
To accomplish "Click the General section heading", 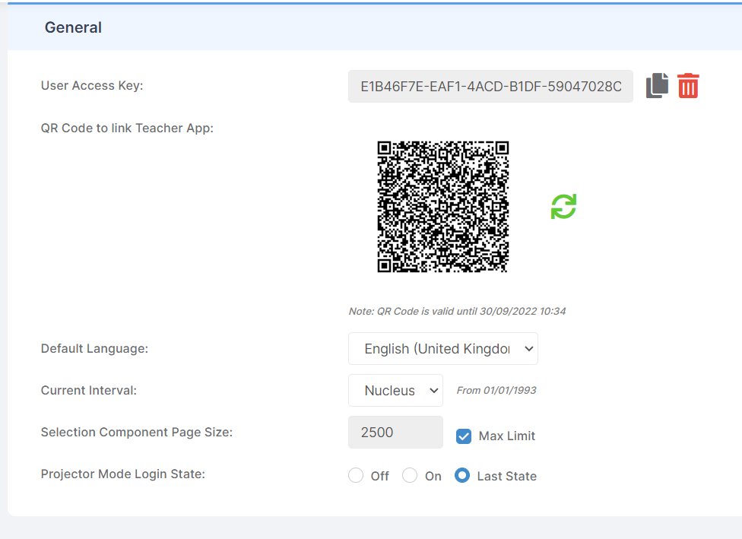I will [x=73, y=27].
